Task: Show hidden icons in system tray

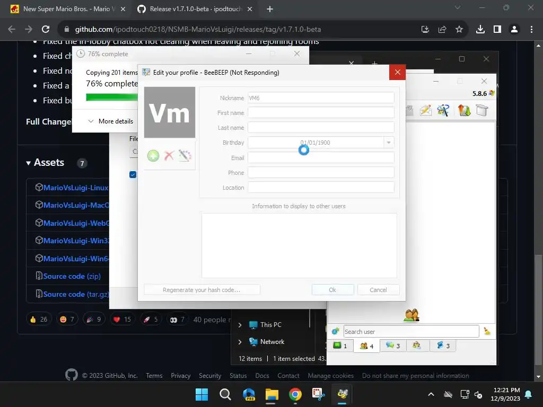Action: [x=431, y=394]
